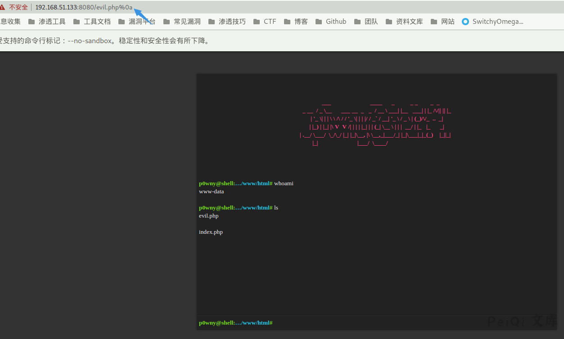Click the 渗透技巧 bookmark folder icon
This screenshot has height=339, width=564.
pyautogui.click(x=212, y=22)
